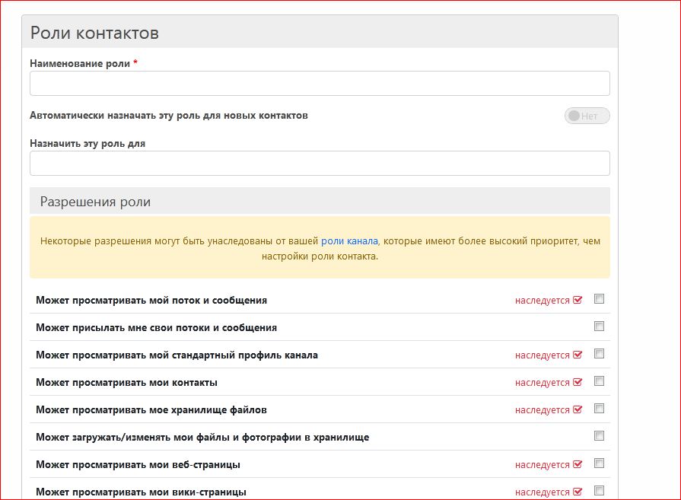Check 'Может присылать мне свои потоки и сообщения'
681x500 pixels.
tap(599, 326)
